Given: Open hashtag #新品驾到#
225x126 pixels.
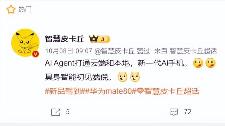Looking at the screenshot, I should click(x=63, y=91).
